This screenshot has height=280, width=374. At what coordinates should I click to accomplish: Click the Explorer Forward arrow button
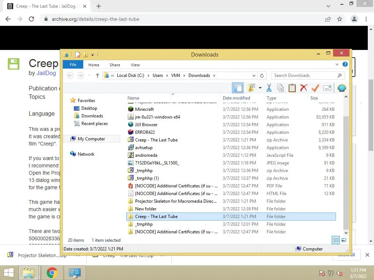(80, 75)
